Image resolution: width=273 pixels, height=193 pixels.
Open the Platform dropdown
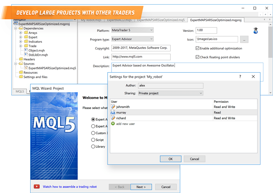pos(132,30)
